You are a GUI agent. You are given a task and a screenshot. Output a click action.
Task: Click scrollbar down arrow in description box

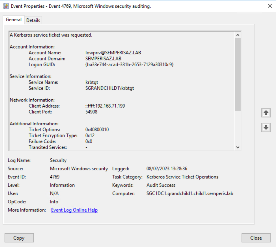pos(238,147)
